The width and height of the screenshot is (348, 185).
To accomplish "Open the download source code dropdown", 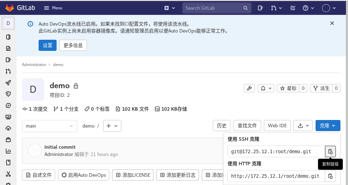I will tap(303, 126).
